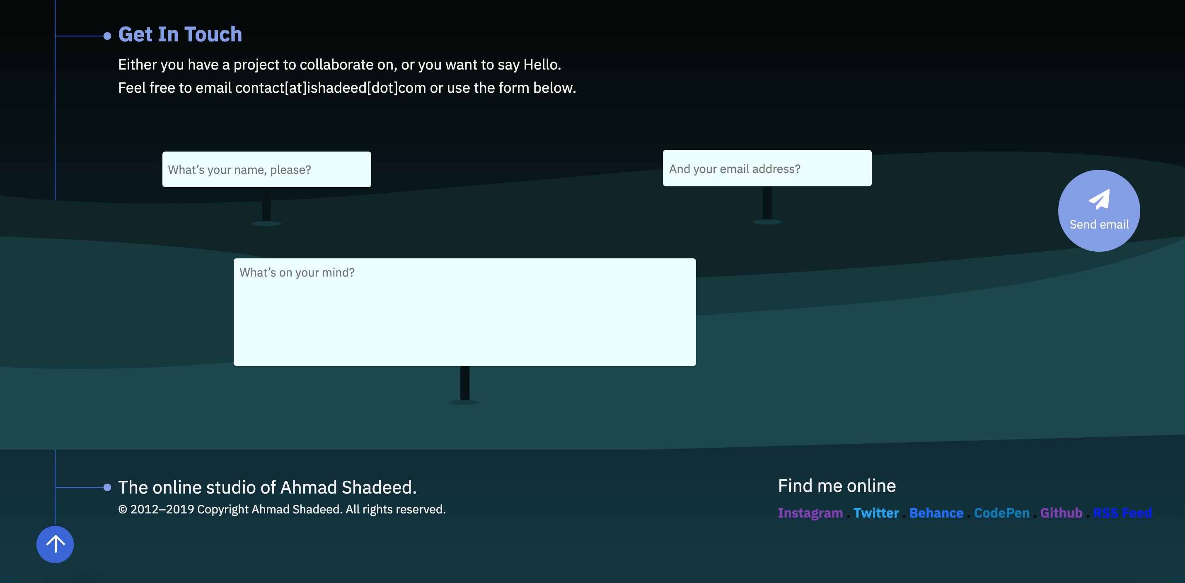Click the bullet dot beside online studio text
Viewport: 1185px width, 583px height.
coord(107,487)
